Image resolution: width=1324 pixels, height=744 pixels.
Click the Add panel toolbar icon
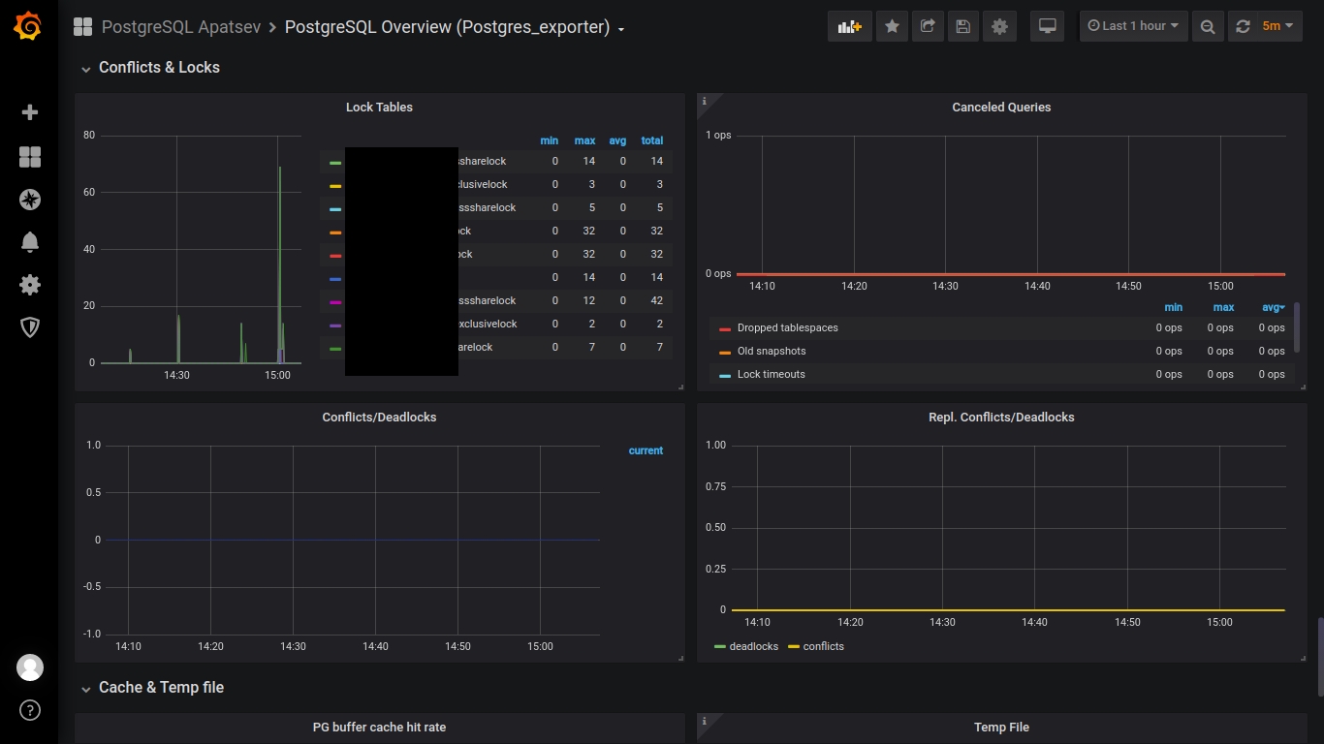849,26
